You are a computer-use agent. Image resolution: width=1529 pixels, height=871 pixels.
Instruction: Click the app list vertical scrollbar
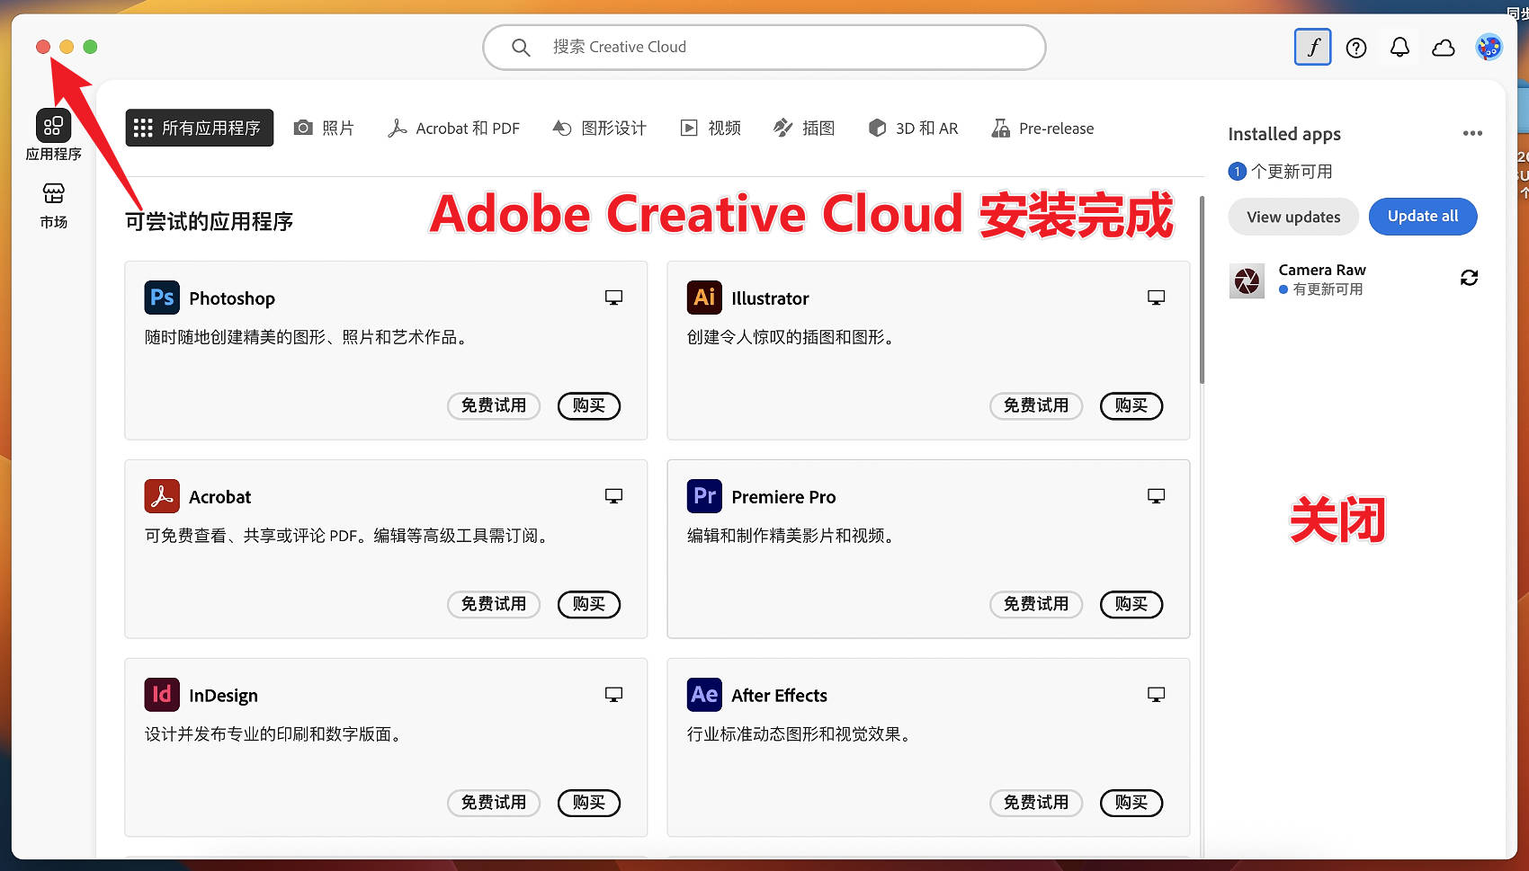tap(1202, 289)
